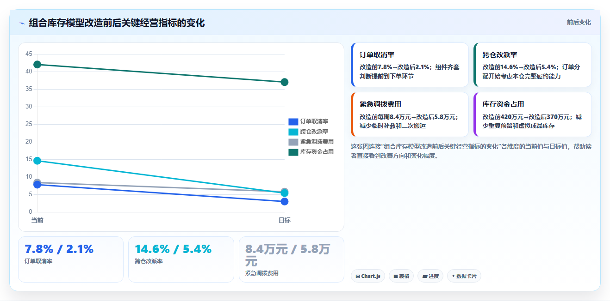610x301 pixels.
Task: Open the 紧急调拨费用 info card
Action: (410, 114)
